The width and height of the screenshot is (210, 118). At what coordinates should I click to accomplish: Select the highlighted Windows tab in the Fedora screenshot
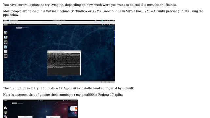tap(15, 103)
